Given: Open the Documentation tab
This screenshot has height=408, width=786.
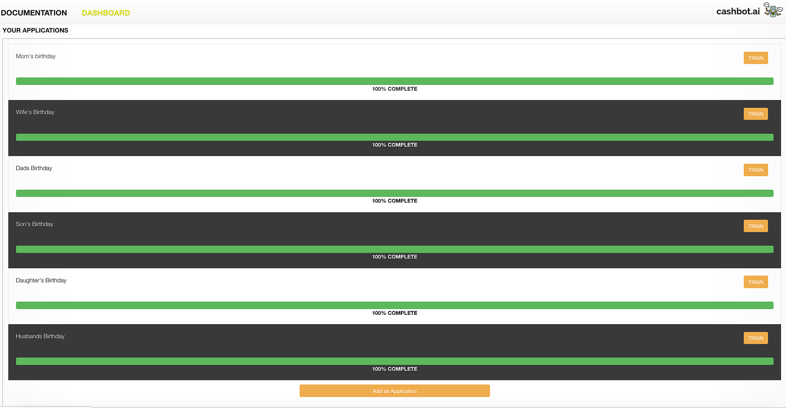Looking at the screenshot, I should tap(34, 13).
